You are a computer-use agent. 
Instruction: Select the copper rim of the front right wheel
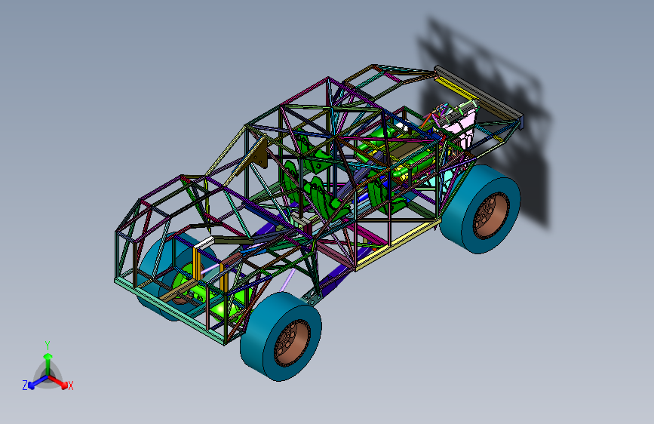pos(292,343)
